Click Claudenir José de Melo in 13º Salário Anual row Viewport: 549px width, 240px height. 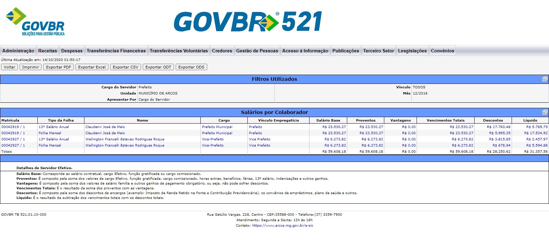[x=105, y=127]
